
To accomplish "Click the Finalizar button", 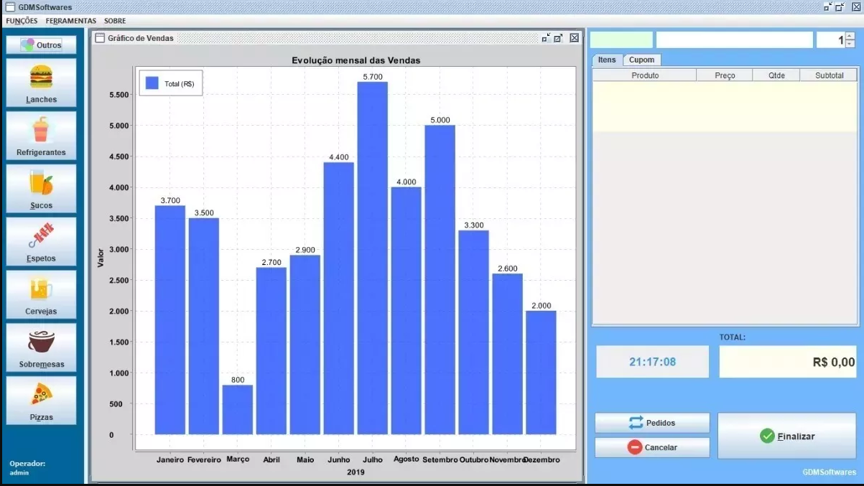I will [787, 436].
